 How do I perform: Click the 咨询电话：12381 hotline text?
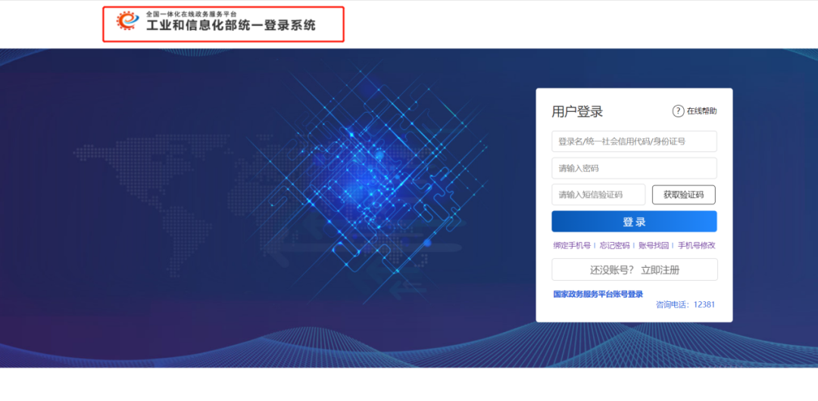coord(685,305)
